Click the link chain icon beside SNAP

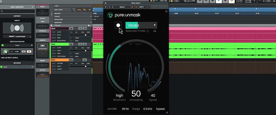pos(84,10)
